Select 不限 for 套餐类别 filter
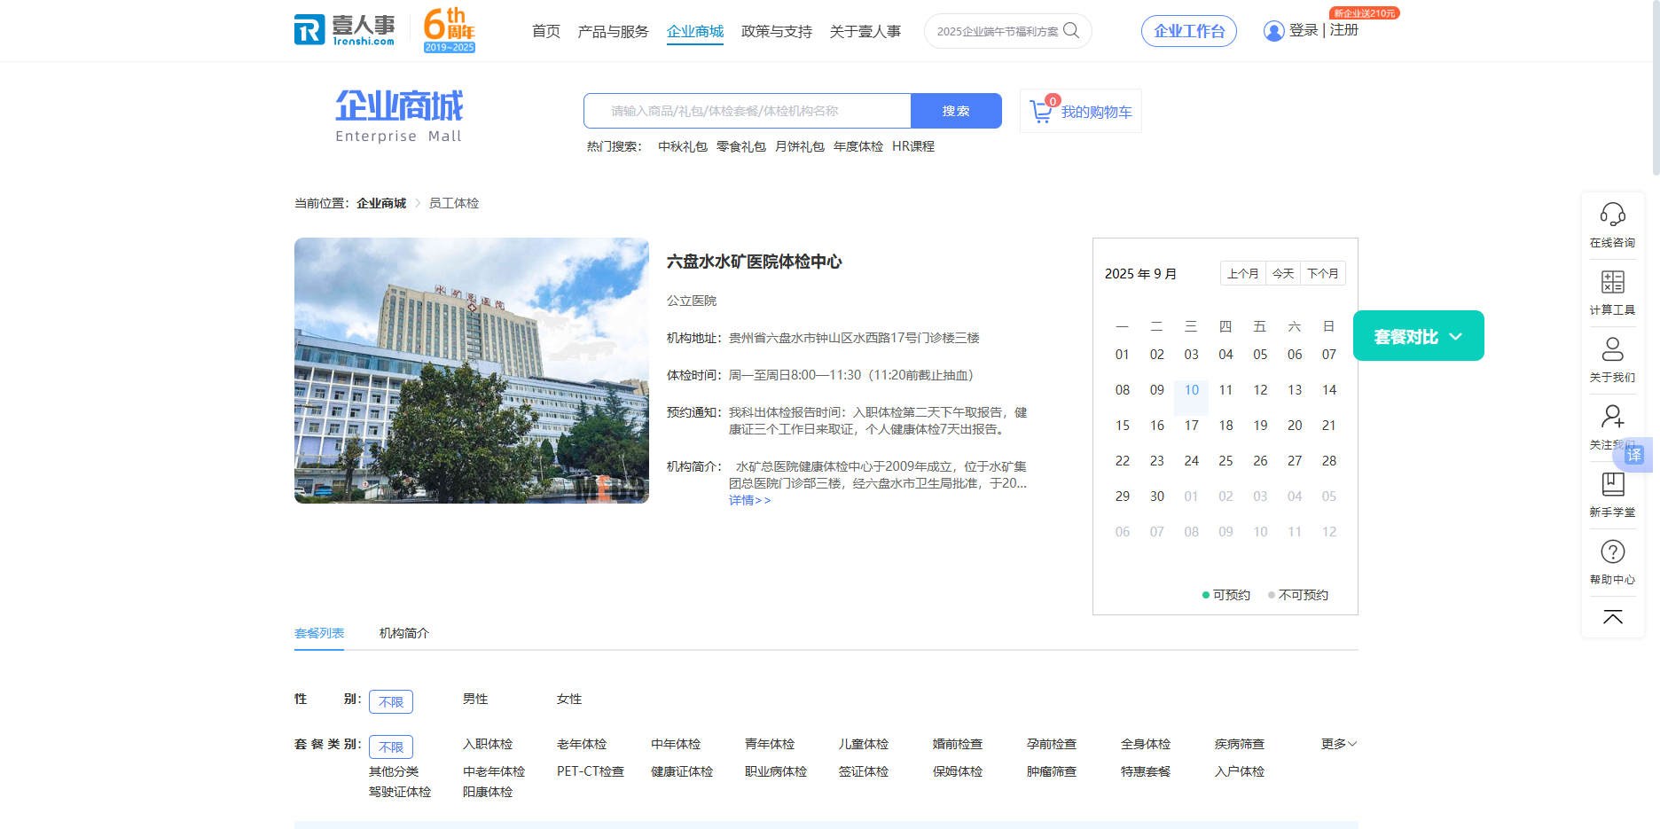Image resolution: width=1660 pixels, height=829 pixels. click(391, 747)
